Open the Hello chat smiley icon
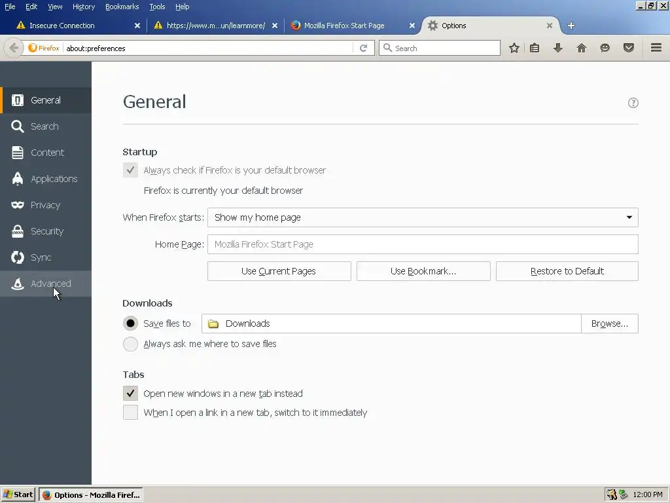This screenshot has height=503, width=670. (605, 48)
